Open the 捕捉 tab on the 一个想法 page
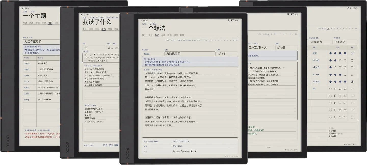This screenshot has width=367, height=165. tap(151, 35)
